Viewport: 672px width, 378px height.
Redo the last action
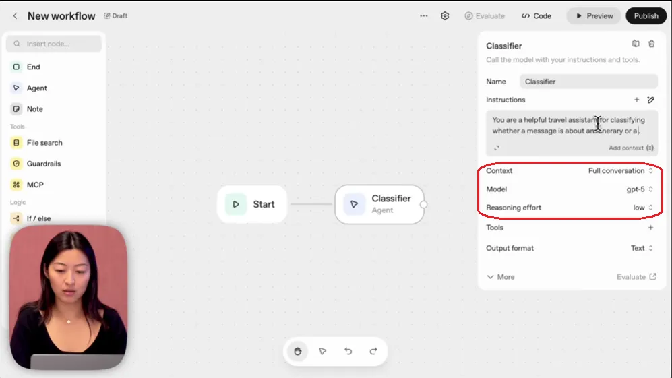pyautogui.click(x=373, y=352)
